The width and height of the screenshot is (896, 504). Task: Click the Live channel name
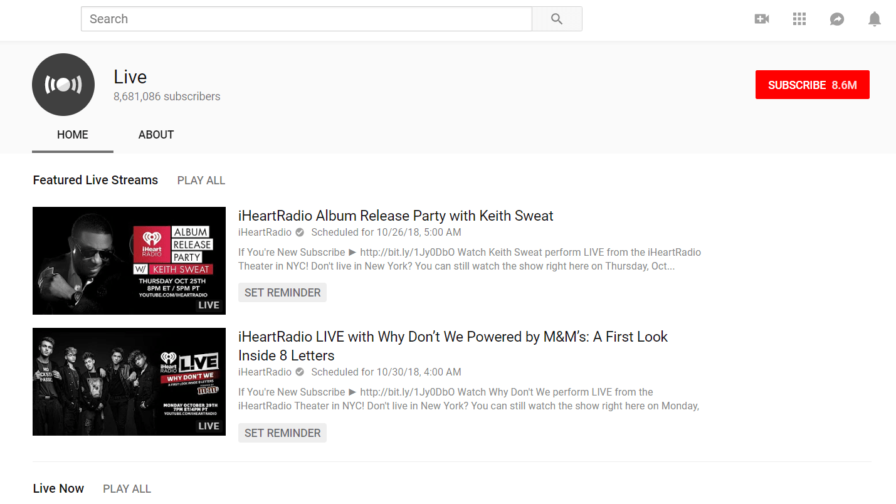[x=130, y=77]
